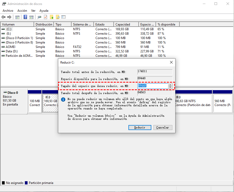Screen dimensions: 234x192
Task: Click the checkmark document toolbar icon
Action: click(x=45, y=17)
